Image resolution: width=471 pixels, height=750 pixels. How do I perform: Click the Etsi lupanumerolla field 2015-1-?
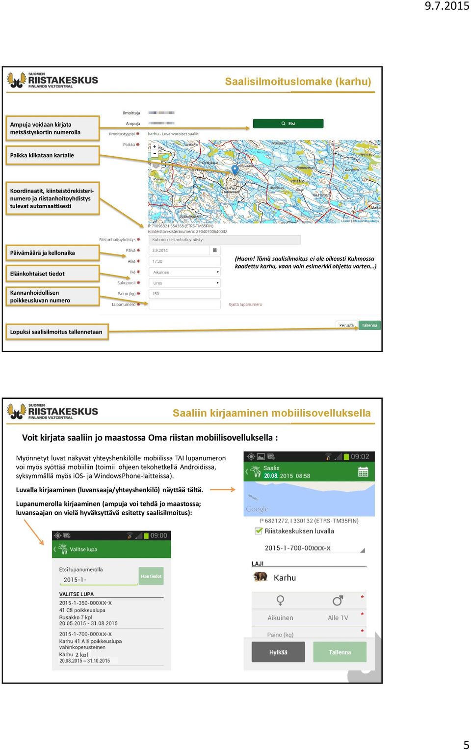click(98, 580)
